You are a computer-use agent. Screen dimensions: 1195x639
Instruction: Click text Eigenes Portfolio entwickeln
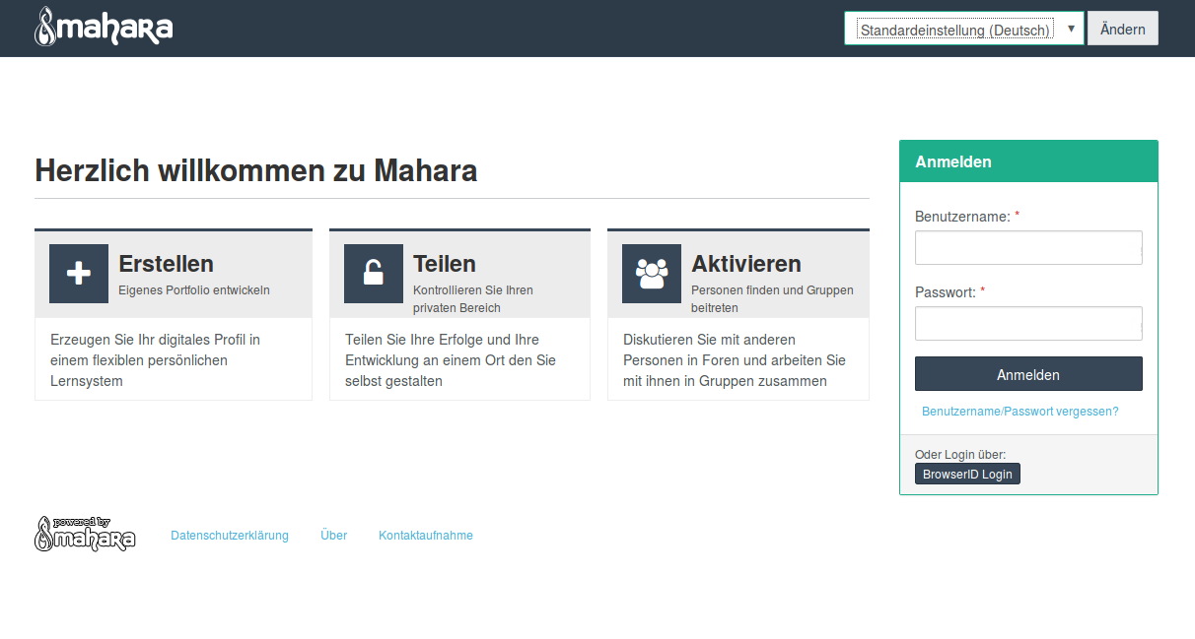pyautogui.click(x=194, y=290)
